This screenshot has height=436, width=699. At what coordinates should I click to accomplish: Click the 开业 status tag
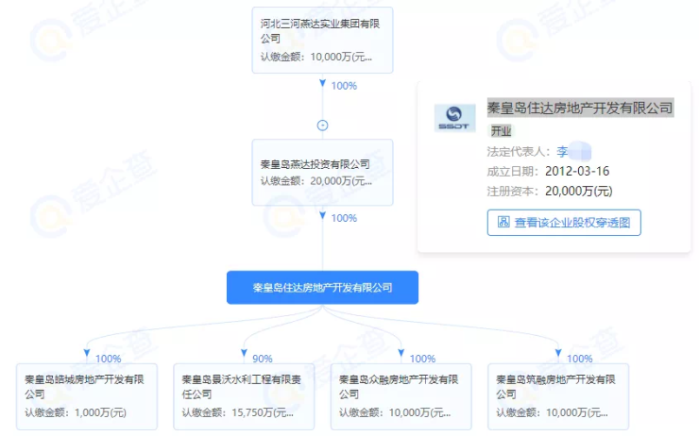pos(501,131)
